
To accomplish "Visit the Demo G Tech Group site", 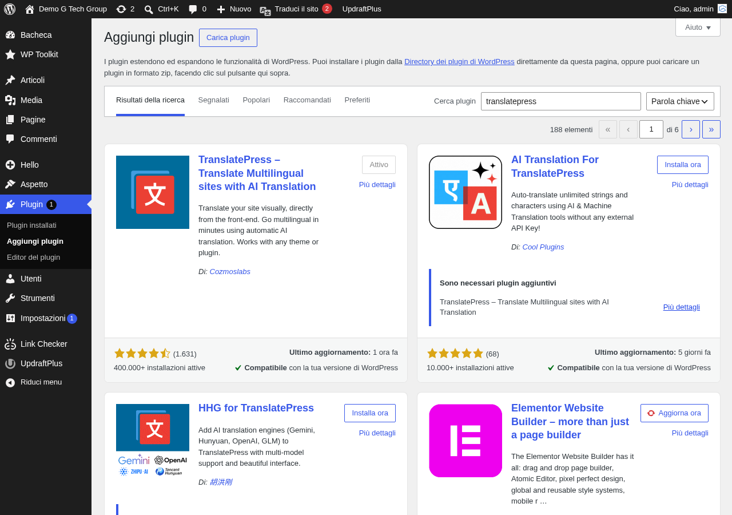I will pos(66,9).
